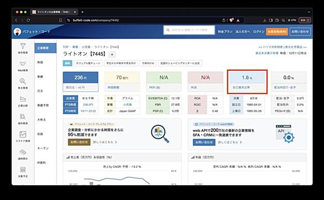Go forward with browser forward arrow
Viewport: 324px width, 200px height.
22,20
